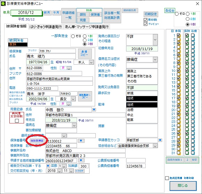202x194 pixels.
Task: Open the 本人 relationship dropdown
Action: (91, 63)
